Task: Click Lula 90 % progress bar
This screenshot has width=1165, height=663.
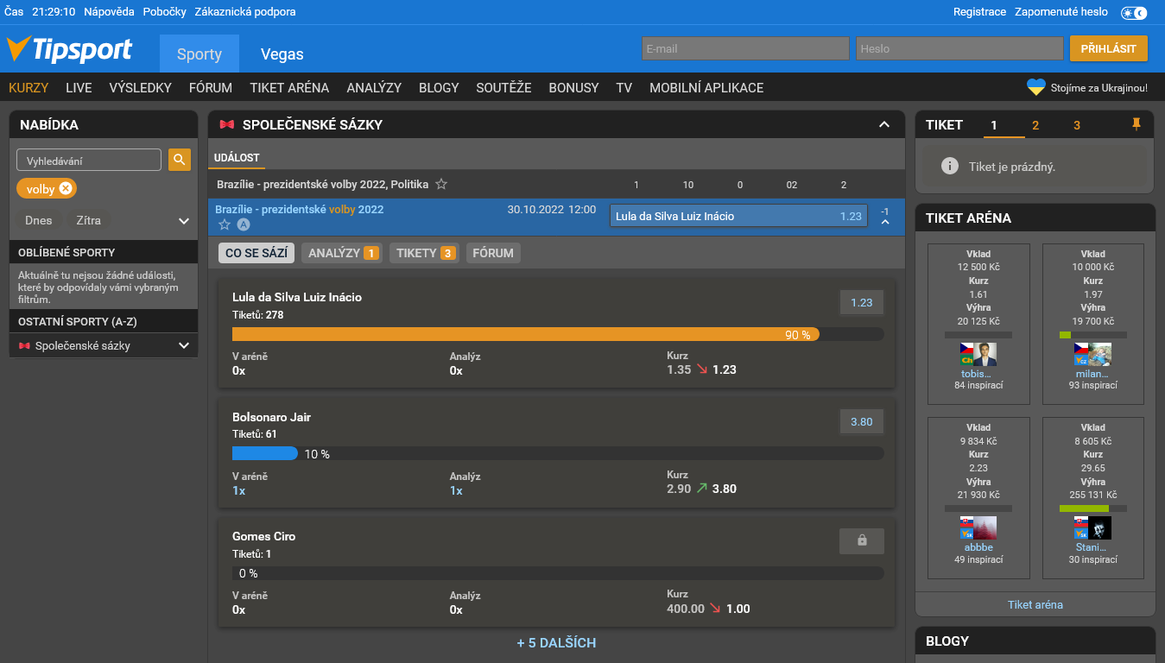Action: click(558, 334)
